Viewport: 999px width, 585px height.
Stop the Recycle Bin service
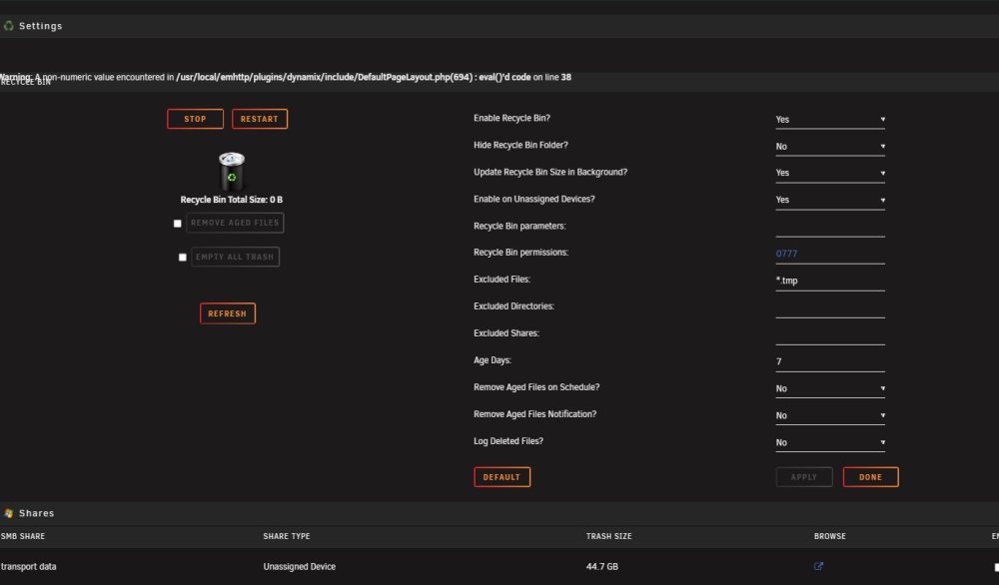[195, 119]
